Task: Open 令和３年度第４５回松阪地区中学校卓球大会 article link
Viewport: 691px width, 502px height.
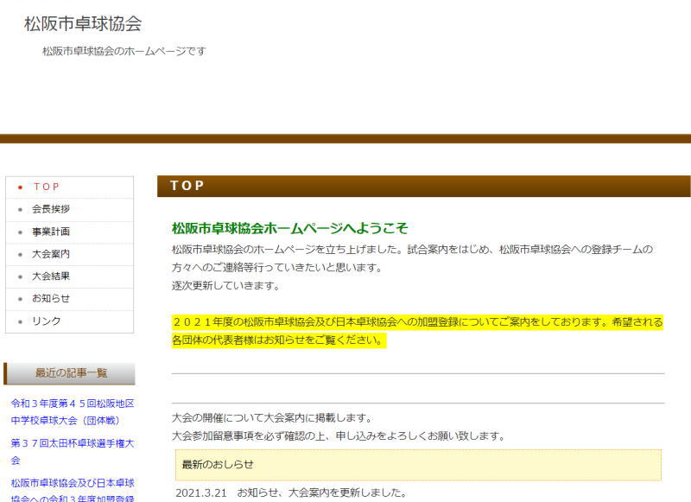Action: click(x=72, y=412)
